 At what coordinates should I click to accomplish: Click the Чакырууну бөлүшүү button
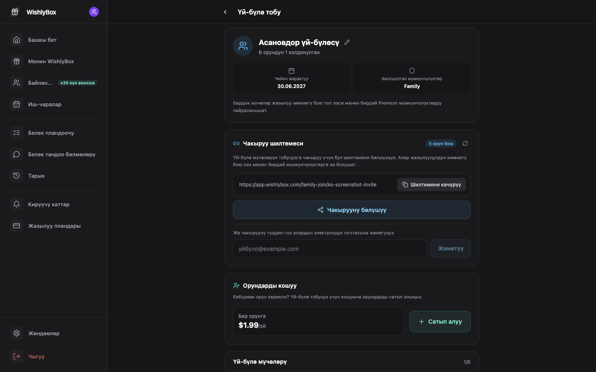point(352,210)
